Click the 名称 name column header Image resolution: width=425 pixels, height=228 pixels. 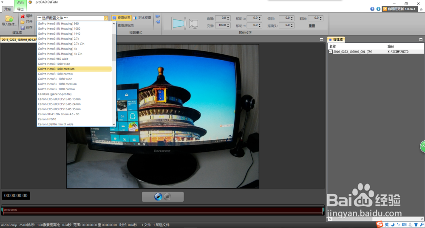(x=357, y=47)
